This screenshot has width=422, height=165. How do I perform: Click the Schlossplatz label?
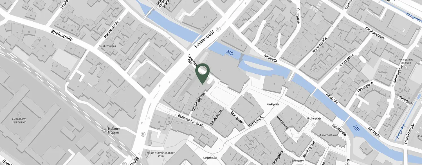[x=210, y=158]
